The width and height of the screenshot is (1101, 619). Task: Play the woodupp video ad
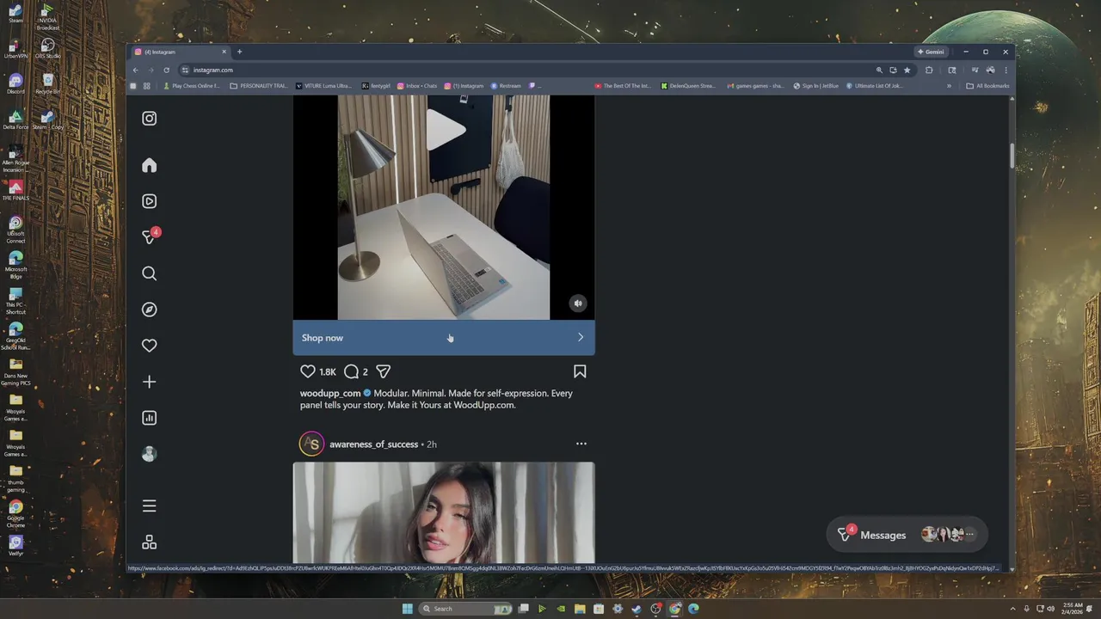pyautogui.click(x=446, y=130)
